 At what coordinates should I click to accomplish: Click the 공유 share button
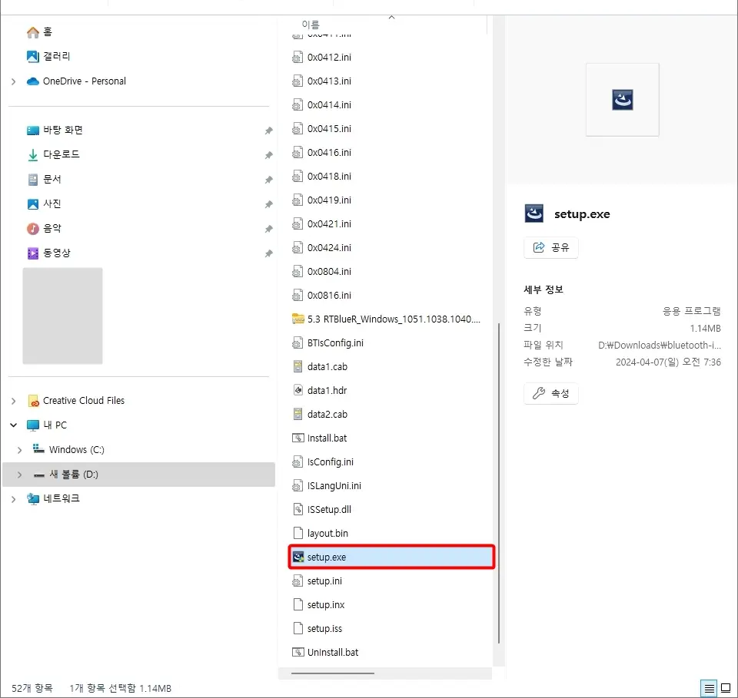550,247
